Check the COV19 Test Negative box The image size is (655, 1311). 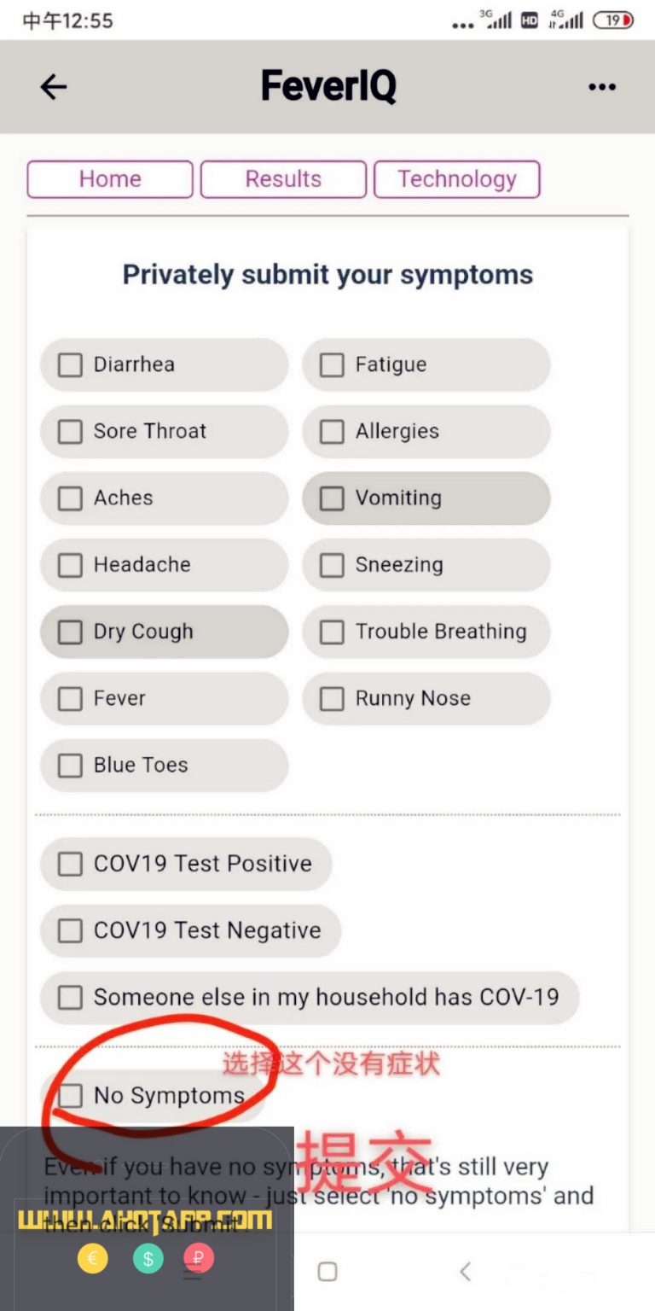click(x=70, y=931)
